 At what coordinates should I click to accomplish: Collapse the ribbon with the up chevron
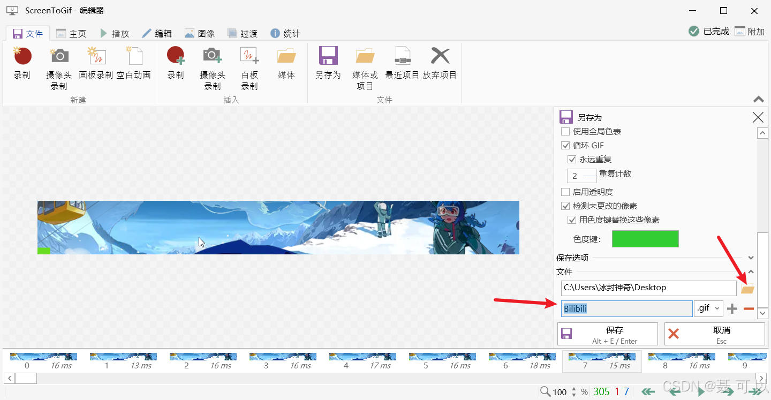759,99
